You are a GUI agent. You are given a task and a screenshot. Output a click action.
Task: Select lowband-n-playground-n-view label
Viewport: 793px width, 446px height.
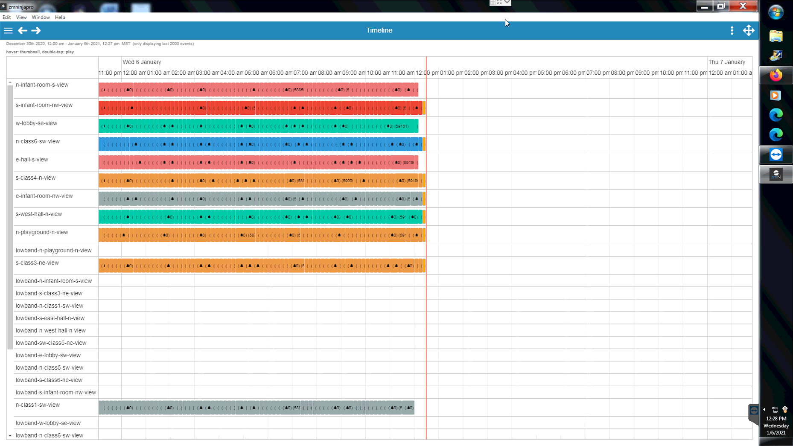tap(53, 251)
